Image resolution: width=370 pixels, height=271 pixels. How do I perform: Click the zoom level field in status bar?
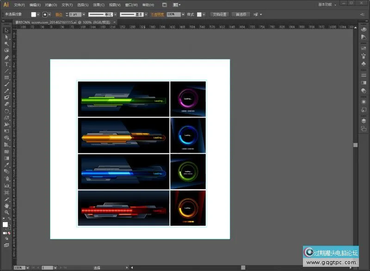click(x=19, y=268)
